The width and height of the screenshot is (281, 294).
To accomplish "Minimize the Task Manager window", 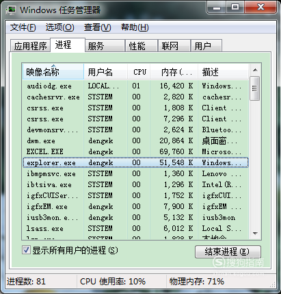I will 217,8.
